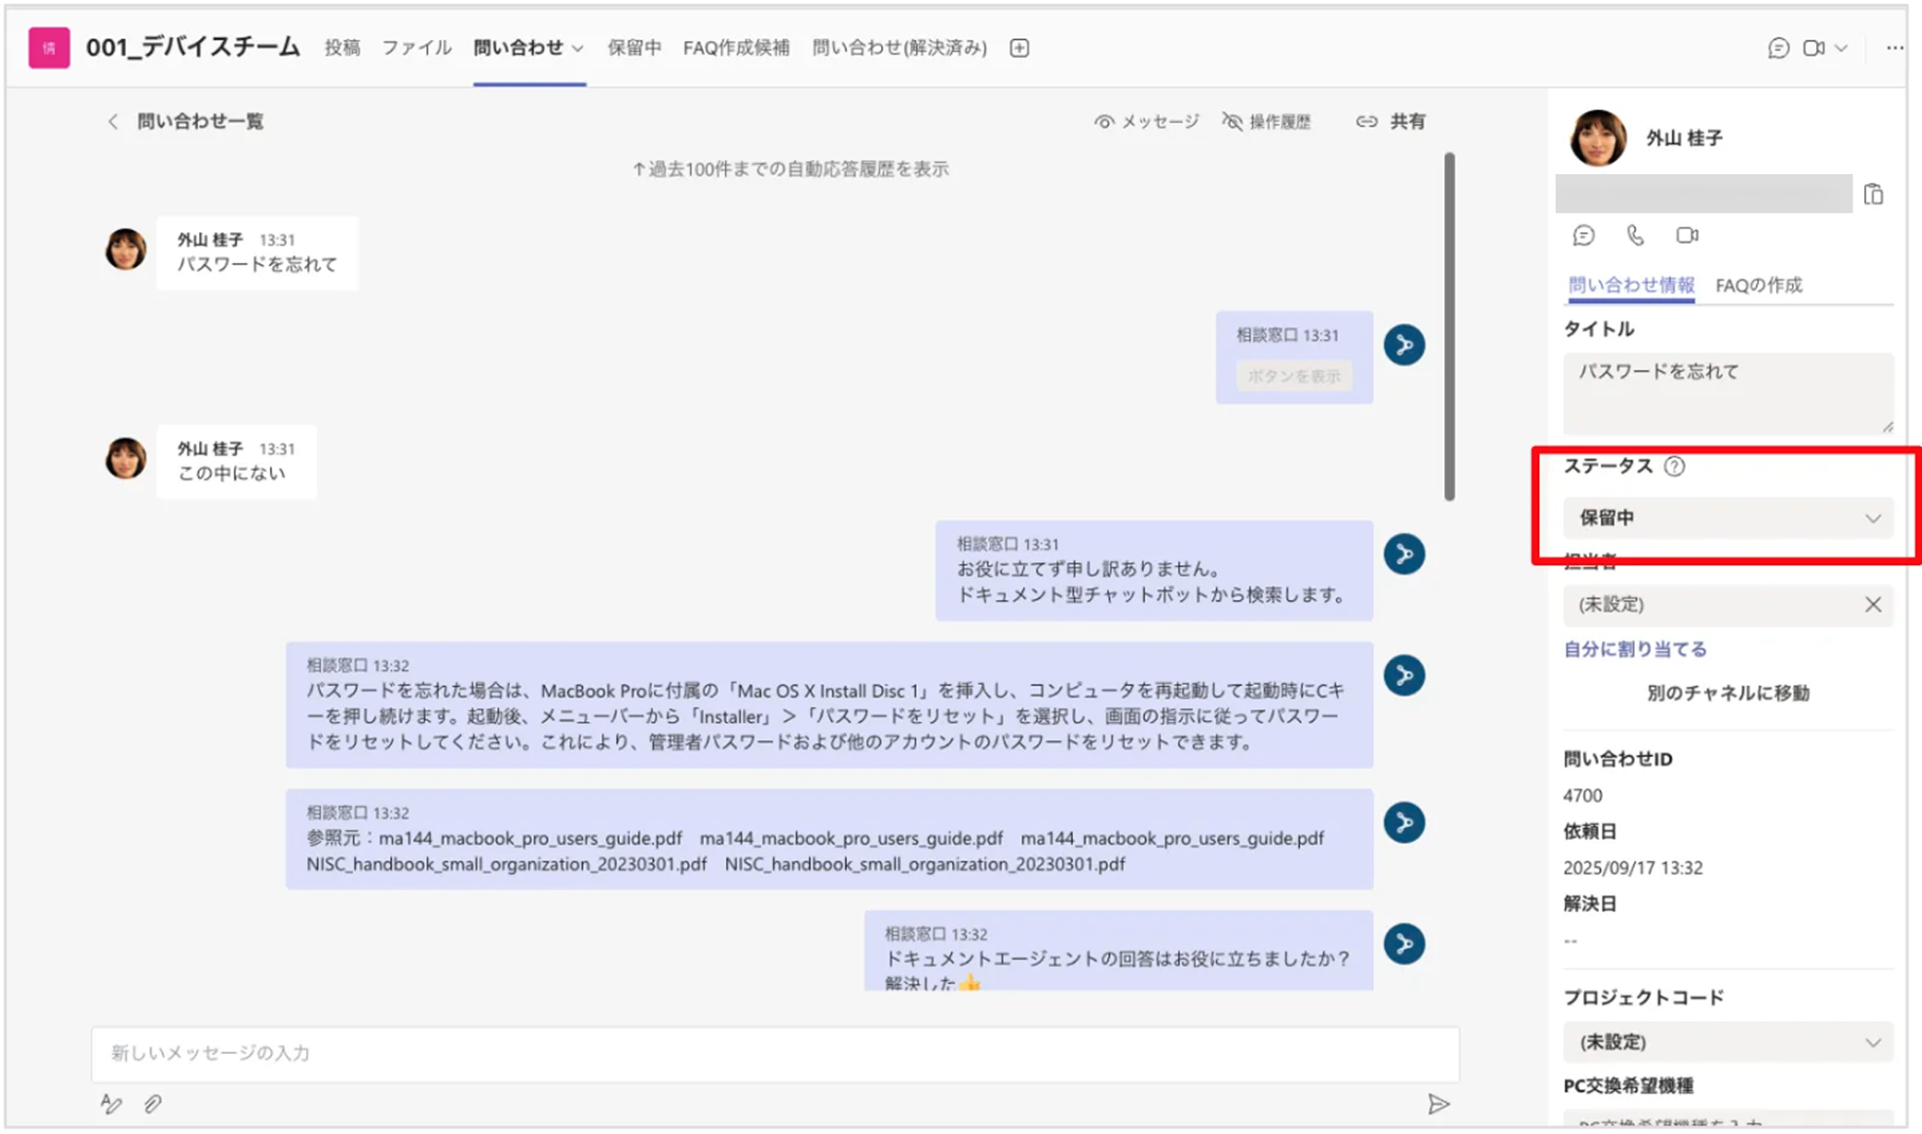Screen dimensions: 1922x1134
Task: Show past 100 auto-response history
Action: (x=791, y=169)
